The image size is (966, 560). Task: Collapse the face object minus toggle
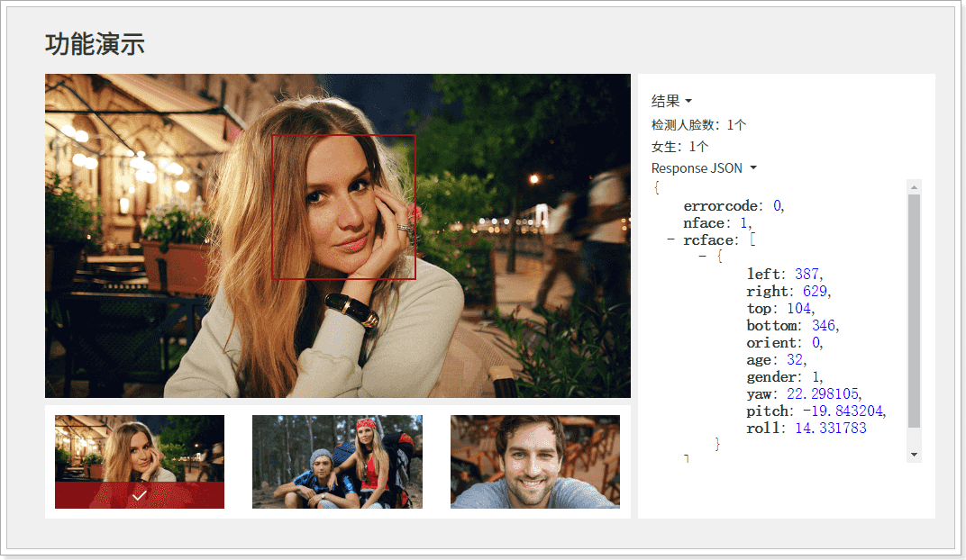(x=703, y=257)
